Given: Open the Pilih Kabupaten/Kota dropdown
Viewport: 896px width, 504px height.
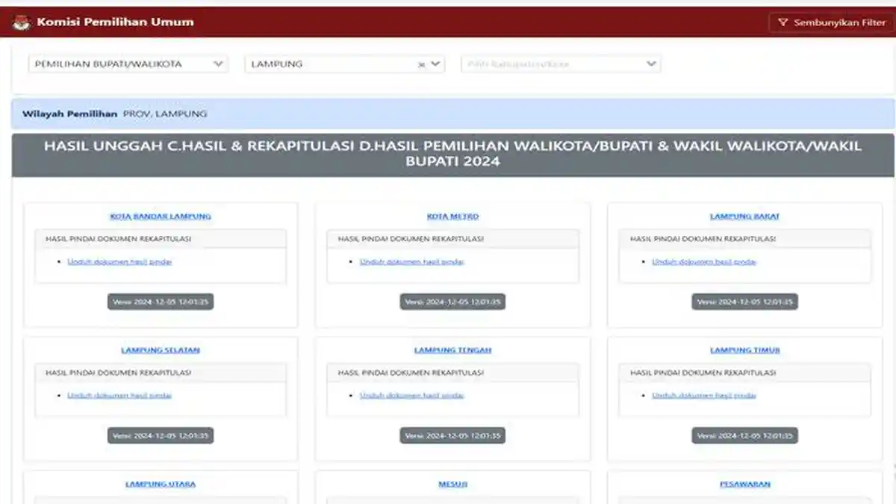Looking at the screenshot, I should tap(561, 64).
